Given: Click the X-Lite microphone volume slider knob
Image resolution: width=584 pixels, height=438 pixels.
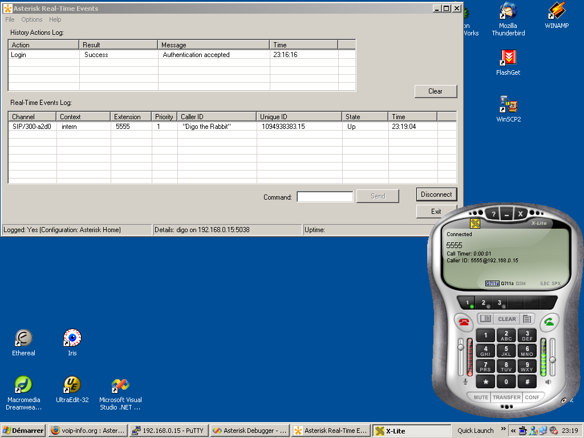Looking at the screenshot, I should 461,347.
